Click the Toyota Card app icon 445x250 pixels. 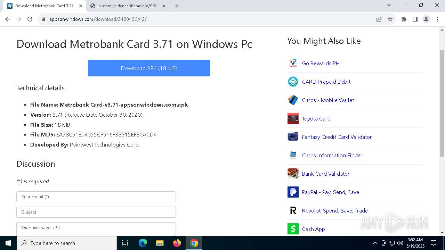(x=293, y=118)
